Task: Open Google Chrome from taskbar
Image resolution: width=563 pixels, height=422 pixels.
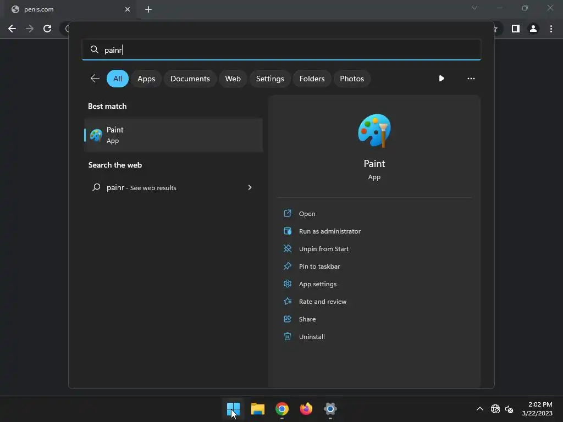Action: click(282, 409)
